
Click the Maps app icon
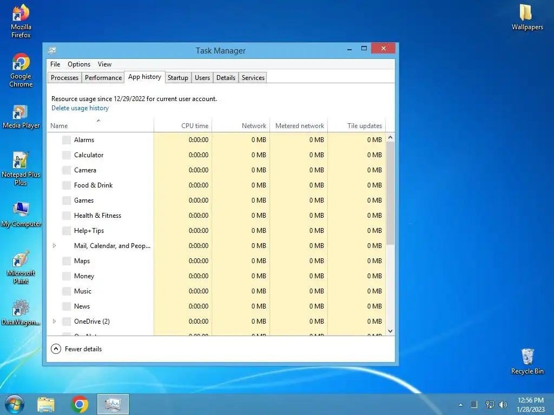coord(67,261)
